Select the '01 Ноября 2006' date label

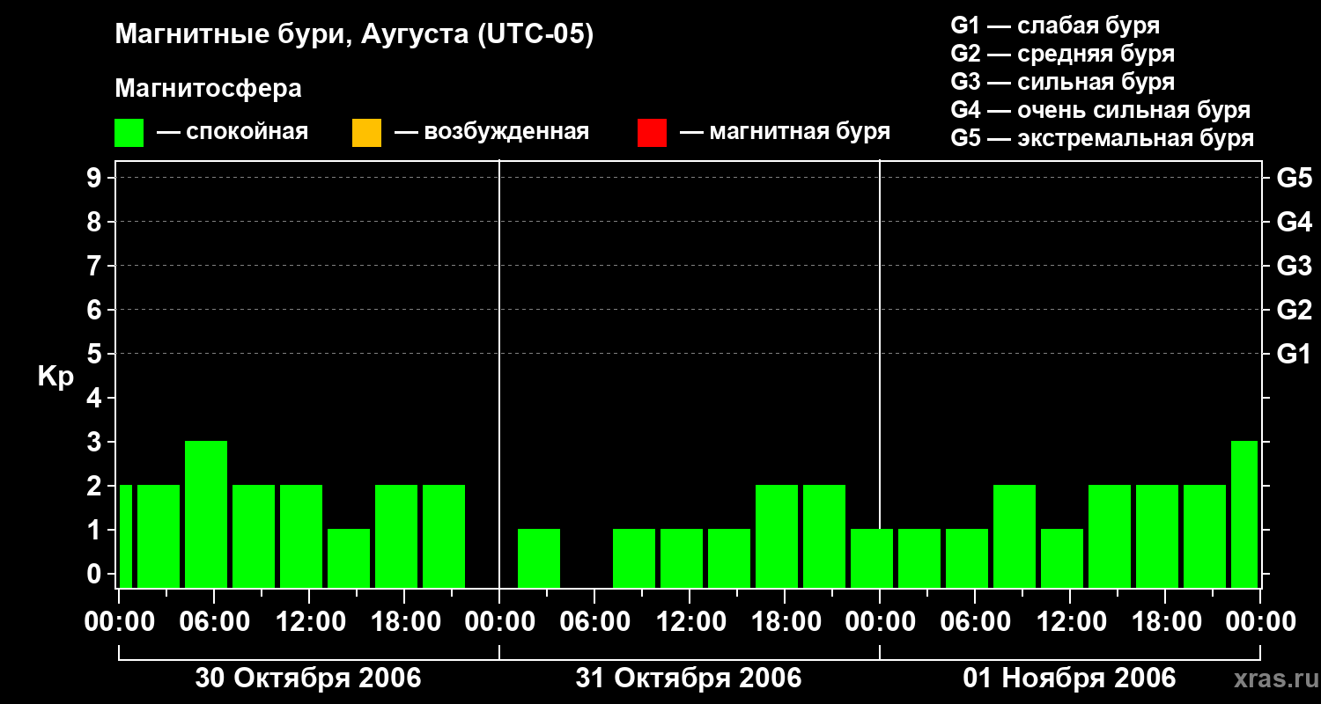click(1069, 678)
